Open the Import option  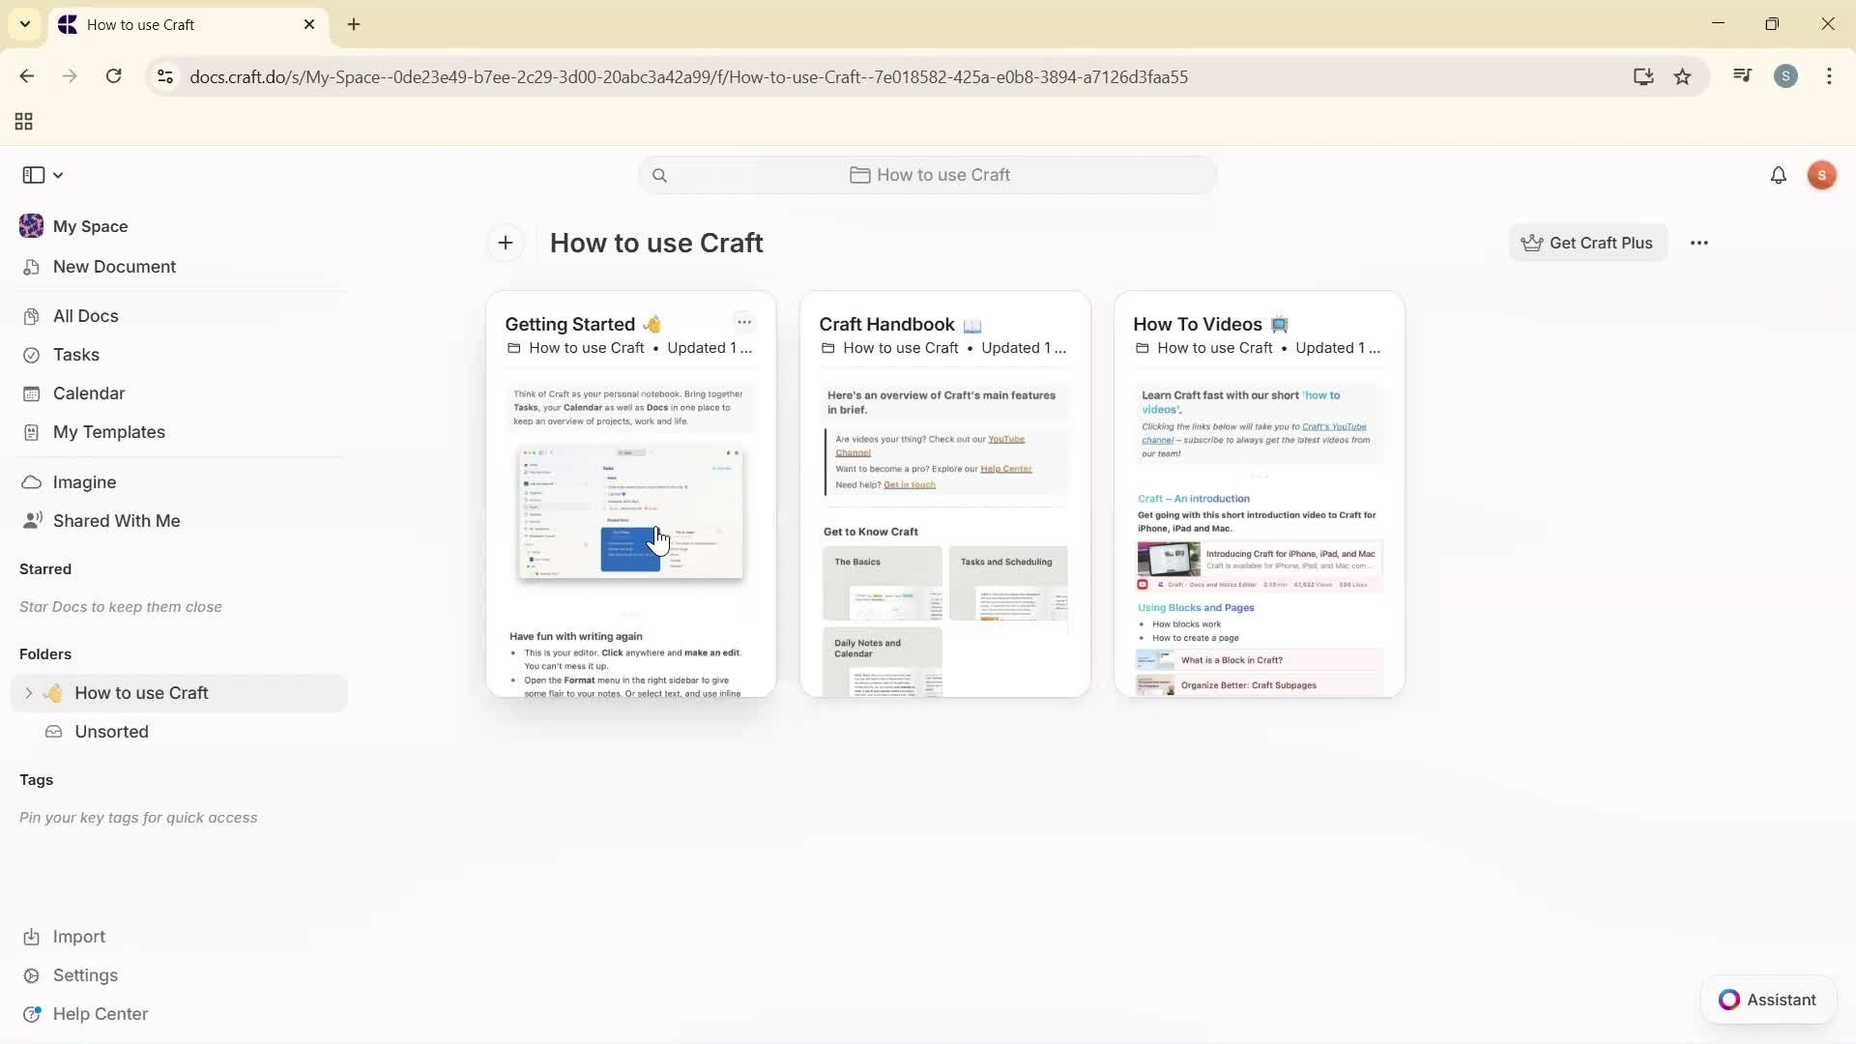[x=78, y=936]
